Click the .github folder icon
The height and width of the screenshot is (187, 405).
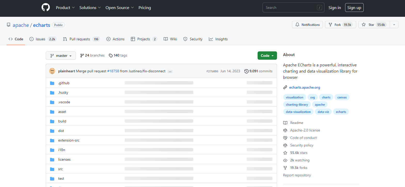[52, 83]
